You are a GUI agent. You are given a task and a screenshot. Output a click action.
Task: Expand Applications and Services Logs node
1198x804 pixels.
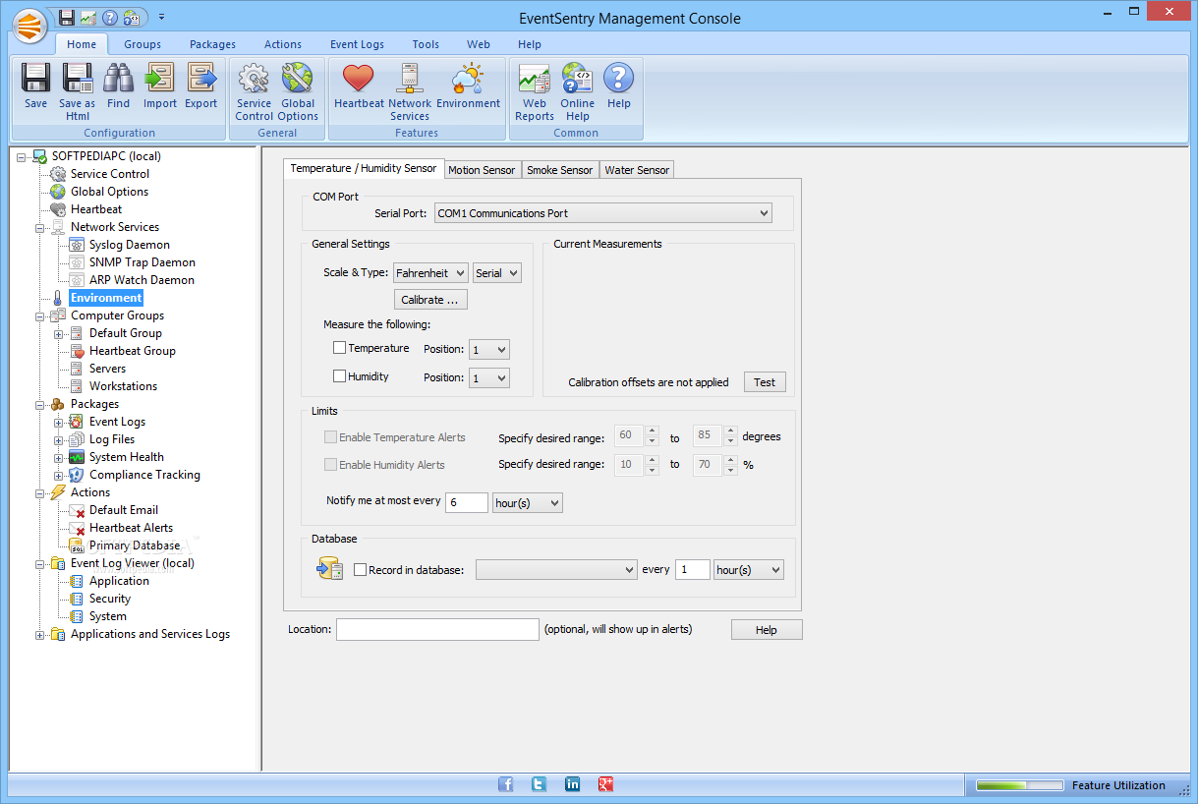40,634
